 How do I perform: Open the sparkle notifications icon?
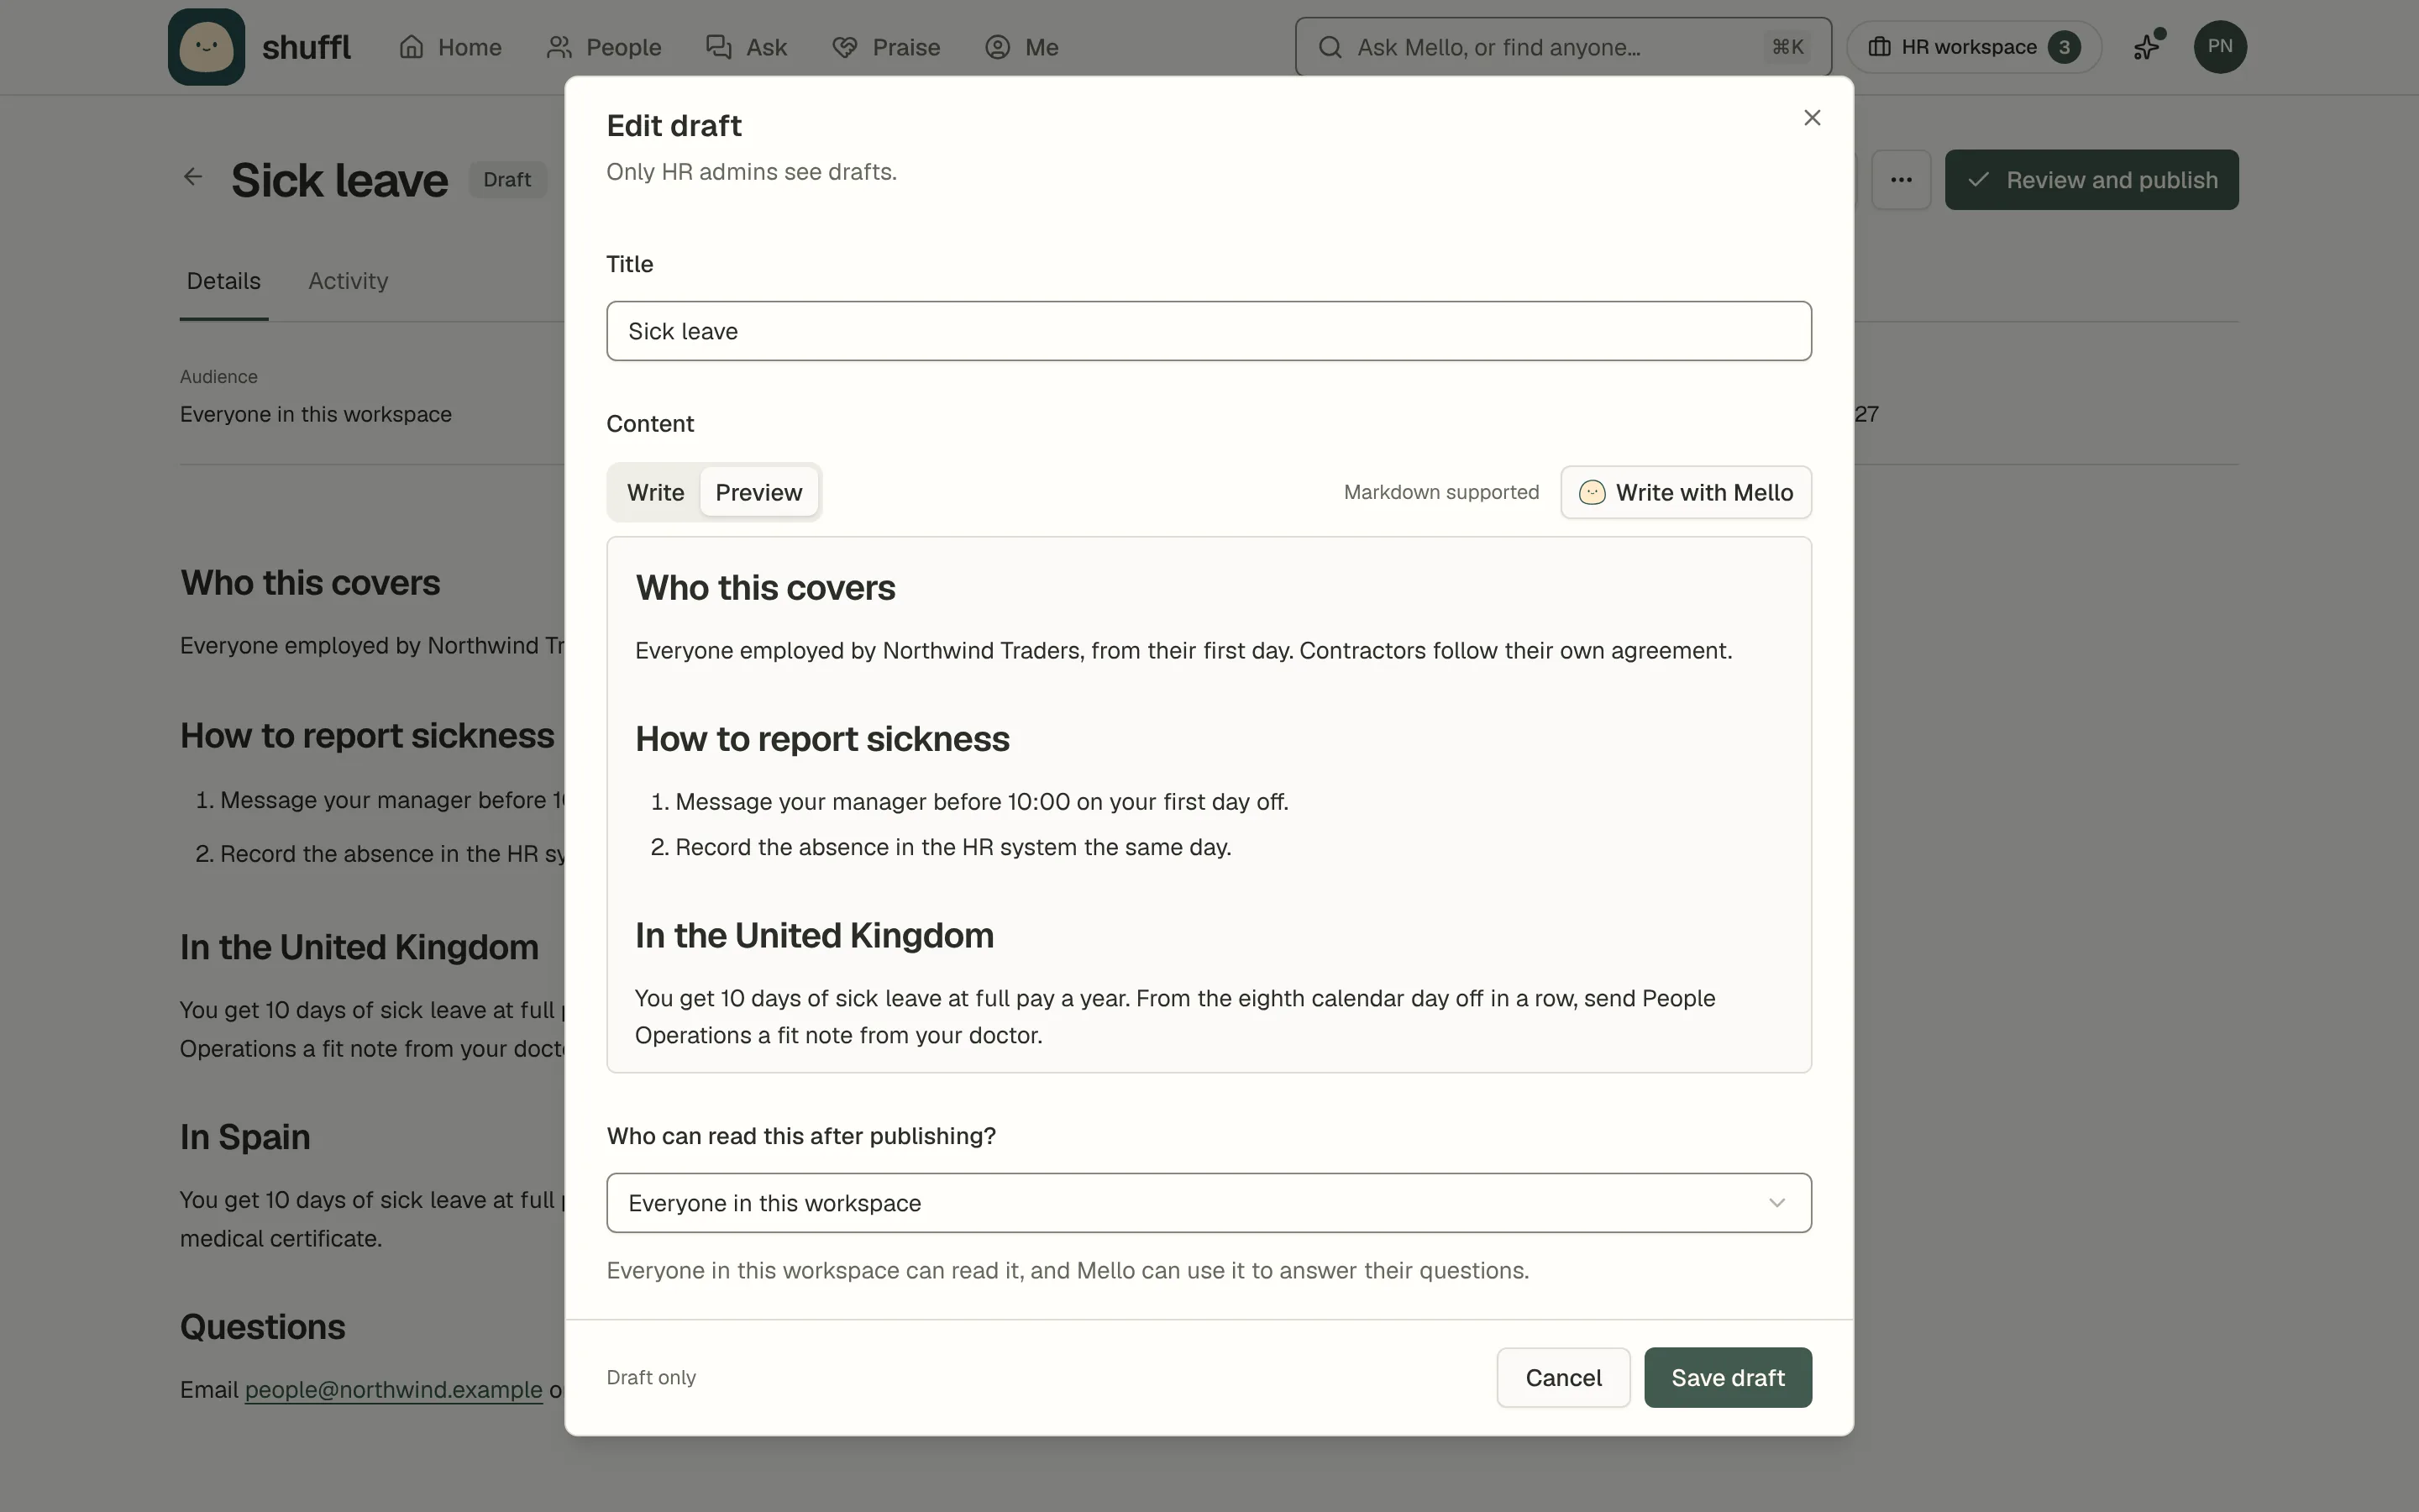click(2147, 47)
